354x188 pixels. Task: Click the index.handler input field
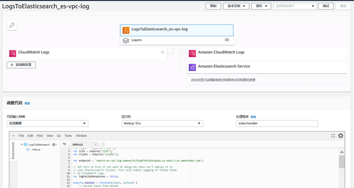[277, 124]
